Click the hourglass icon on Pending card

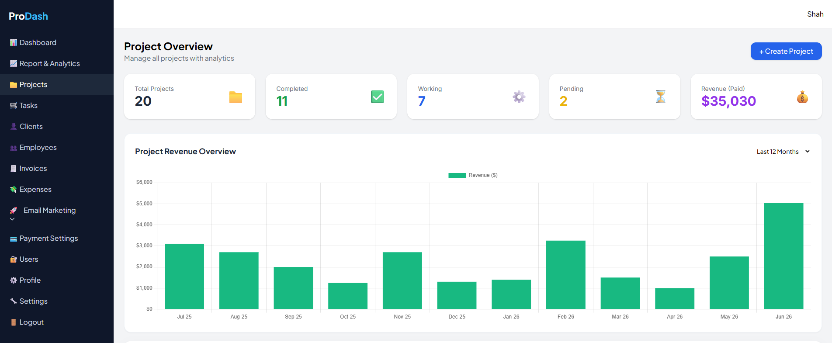(x=661, y=97)
